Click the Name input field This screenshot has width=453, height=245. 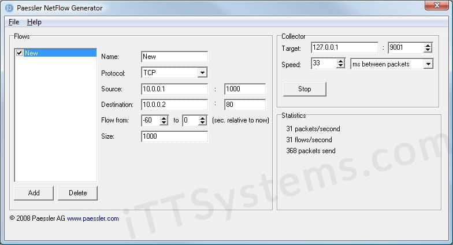click(174, 57)
